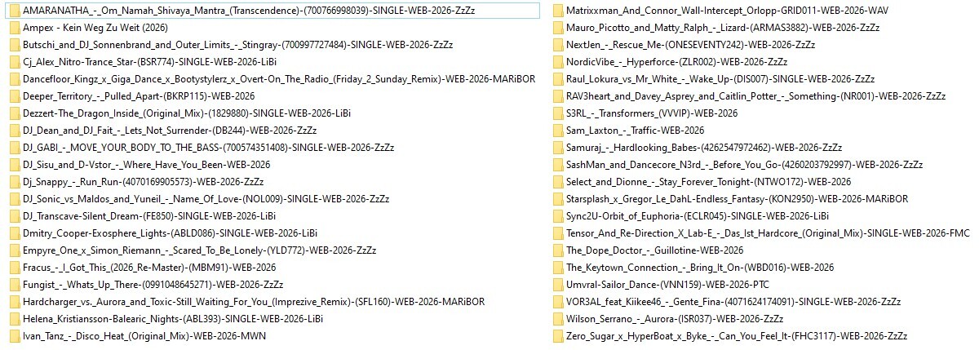Click folder icon for RAV3heart Something
The height and width of the screenshot is (350, 979).
tap(556, 96)
